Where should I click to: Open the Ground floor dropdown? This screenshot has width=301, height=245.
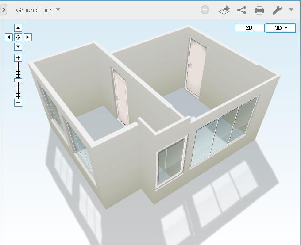(38, 10)
